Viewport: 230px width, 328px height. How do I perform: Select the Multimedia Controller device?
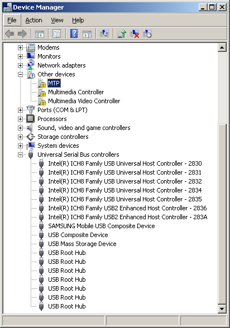[76, 92]
